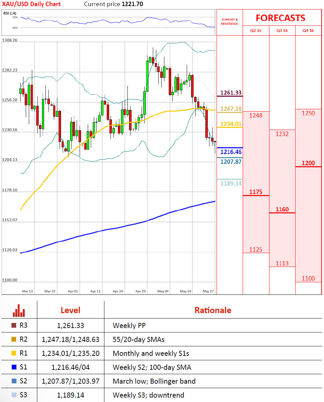The image size is (324, 402).
Task: Click the level cell 1,216.46/04
Action: (x=70, y=367)
